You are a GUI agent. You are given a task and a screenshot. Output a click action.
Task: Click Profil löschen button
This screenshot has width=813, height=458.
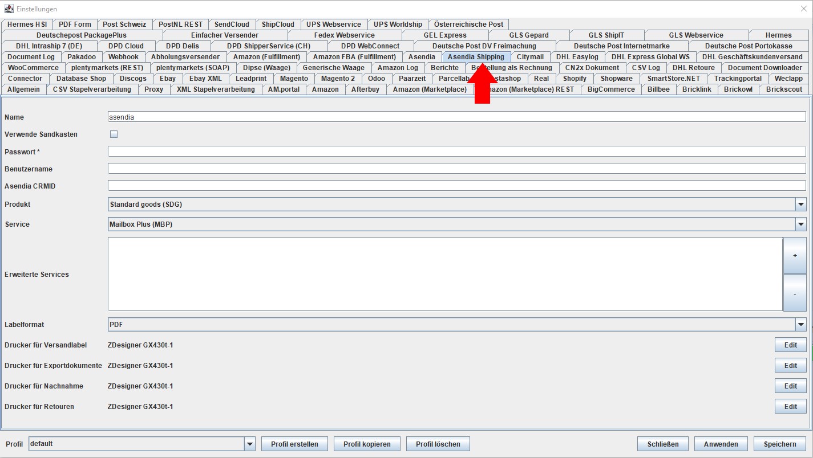coord(438,444)
